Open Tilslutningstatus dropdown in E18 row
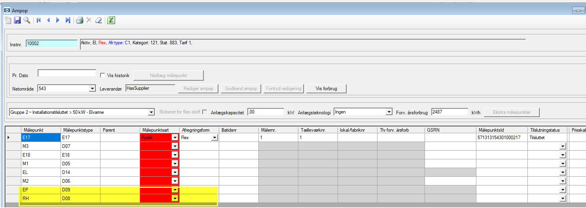 coord(563,155)
